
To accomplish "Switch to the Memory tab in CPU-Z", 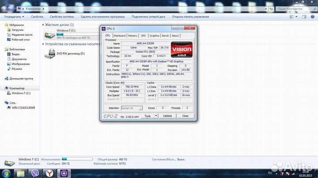I will click(x=132, y=36).
